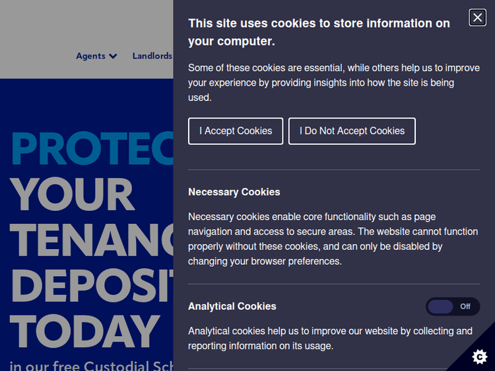Click the Analytical Cookies heading

point(232,306)
